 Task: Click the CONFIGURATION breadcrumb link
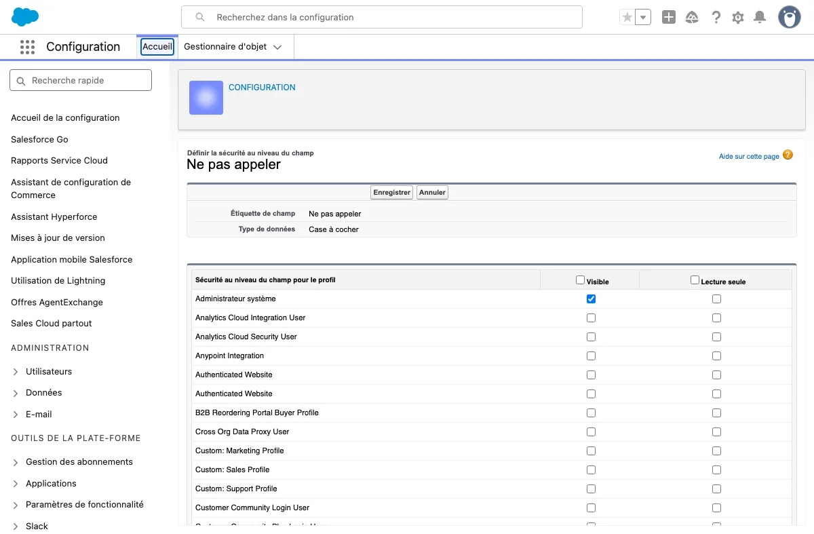point(262,88)
